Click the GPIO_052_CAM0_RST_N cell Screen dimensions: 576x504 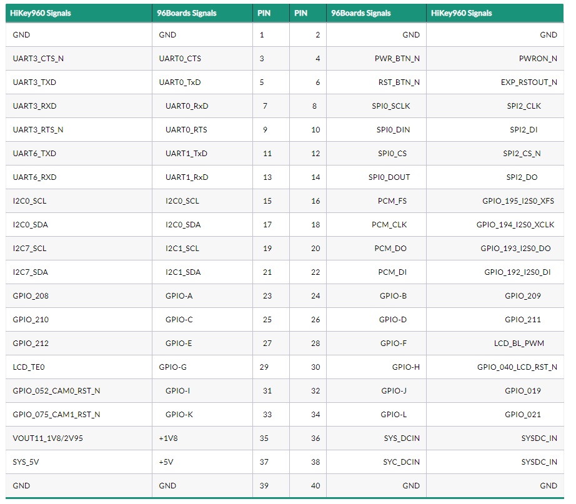79,391
